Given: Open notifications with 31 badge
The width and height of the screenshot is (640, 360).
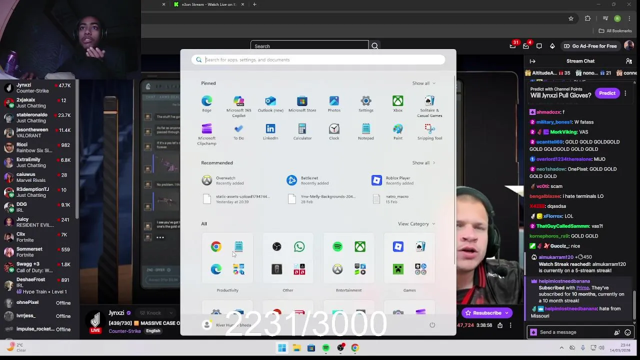Looking at the screenshot, I should (513, 45).
